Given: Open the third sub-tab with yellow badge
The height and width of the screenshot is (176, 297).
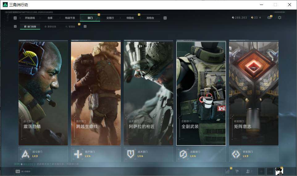Looking at the screenshot, I should (70, 27).
